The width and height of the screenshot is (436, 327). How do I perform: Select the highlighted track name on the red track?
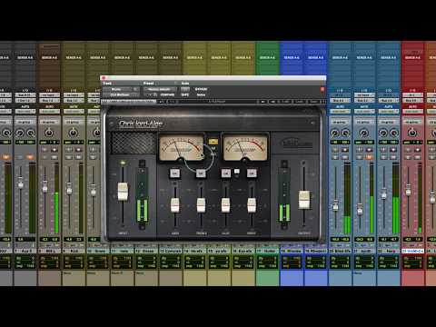tap(412, 251)
